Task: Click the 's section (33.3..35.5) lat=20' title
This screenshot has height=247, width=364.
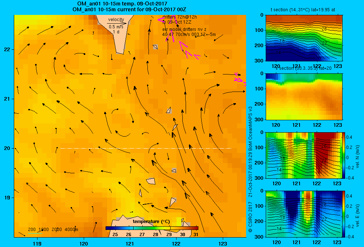Action: pyautogui.click(x=304, y=68)
